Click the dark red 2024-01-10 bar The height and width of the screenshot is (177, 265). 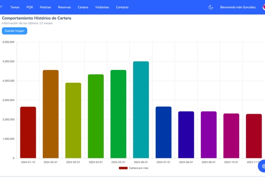point(28,132)
